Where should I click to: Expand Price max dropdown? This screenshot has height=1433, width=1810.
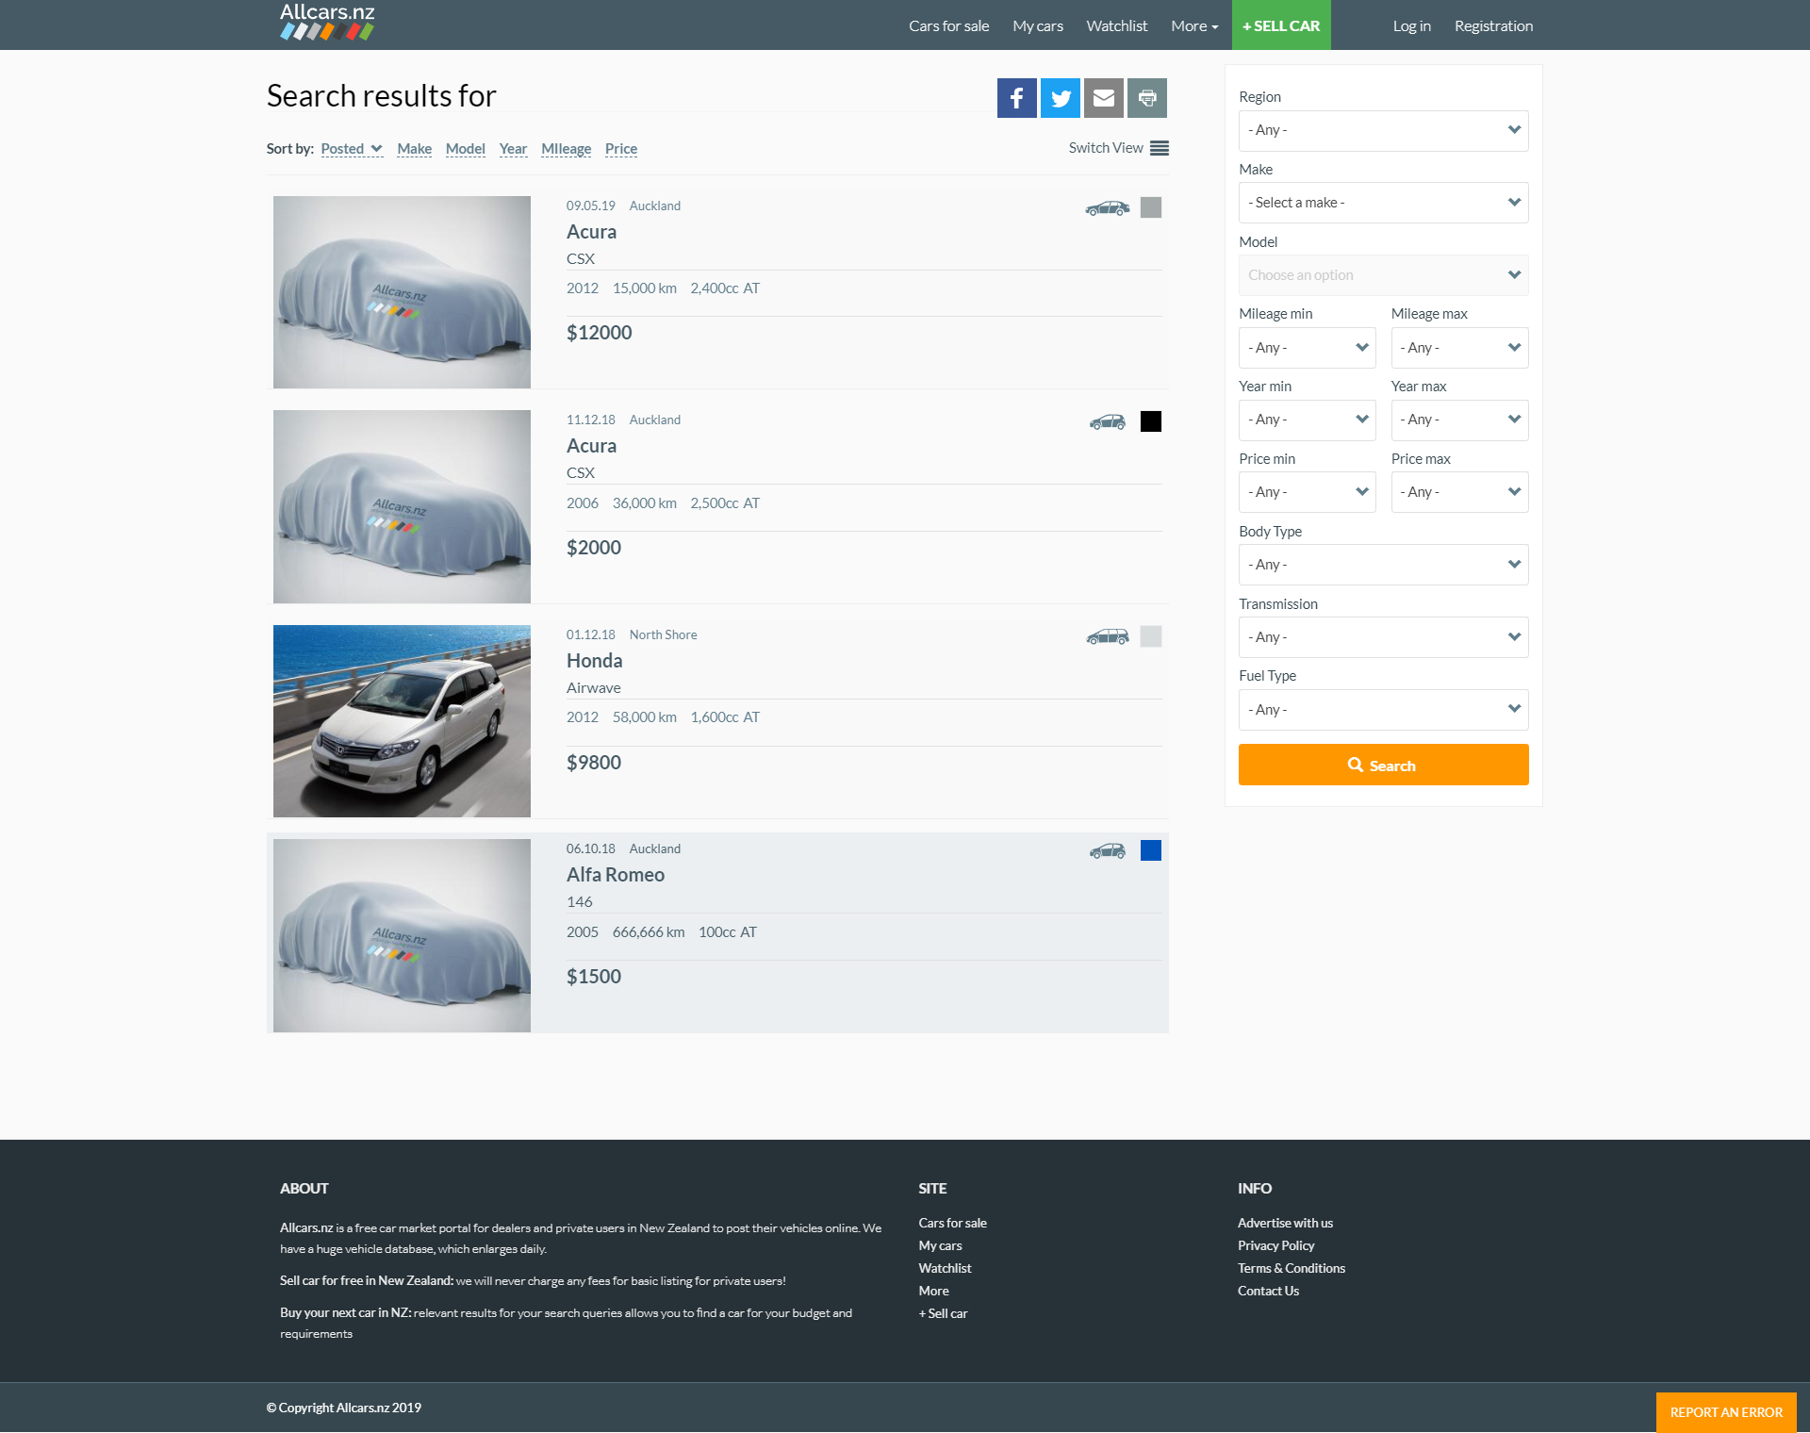coord(1458,492)
